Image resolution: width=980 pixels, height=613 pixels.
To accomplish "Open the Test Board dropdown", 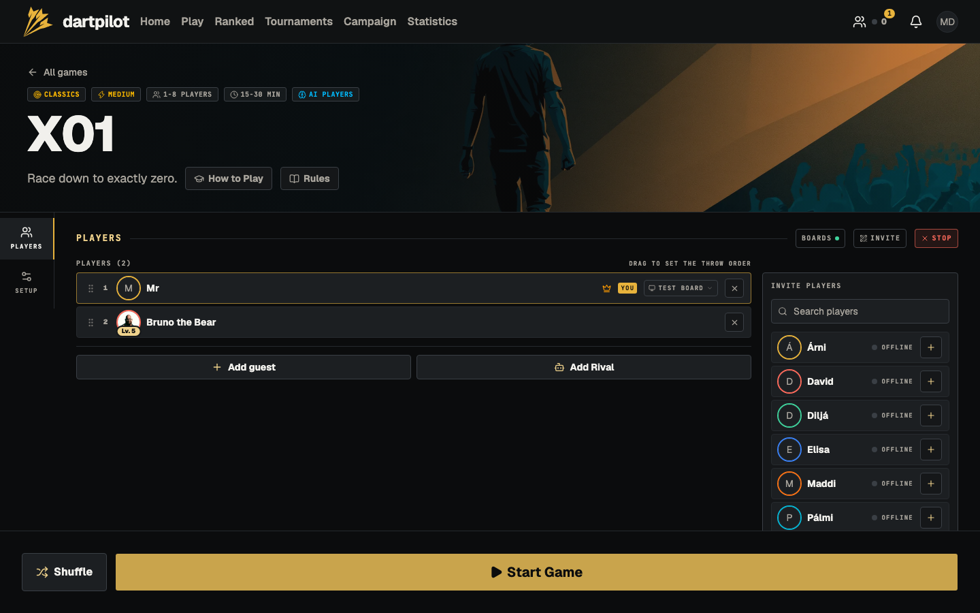I will point(681,288).
